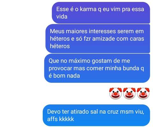Select the text 'affs kkkkk' in the last message
153x127 pixels.
click(x=61, y=119)
